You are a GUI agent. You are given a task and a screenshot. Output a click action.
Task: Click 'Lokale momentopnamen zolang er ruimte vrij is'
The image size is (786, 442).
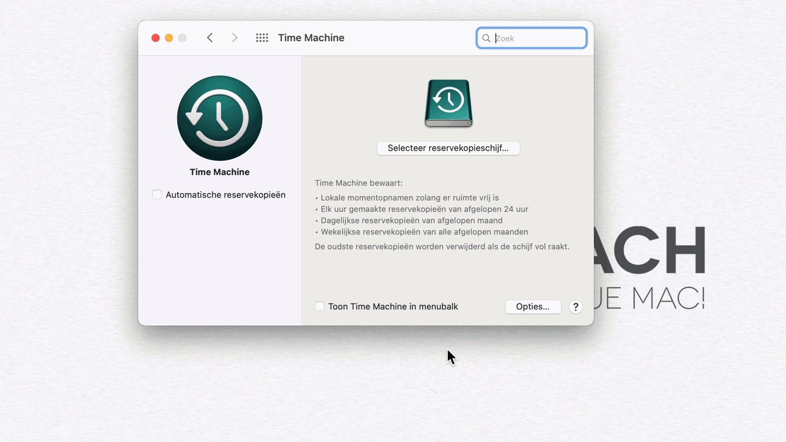pyautogui.click(x=410, y=197)
